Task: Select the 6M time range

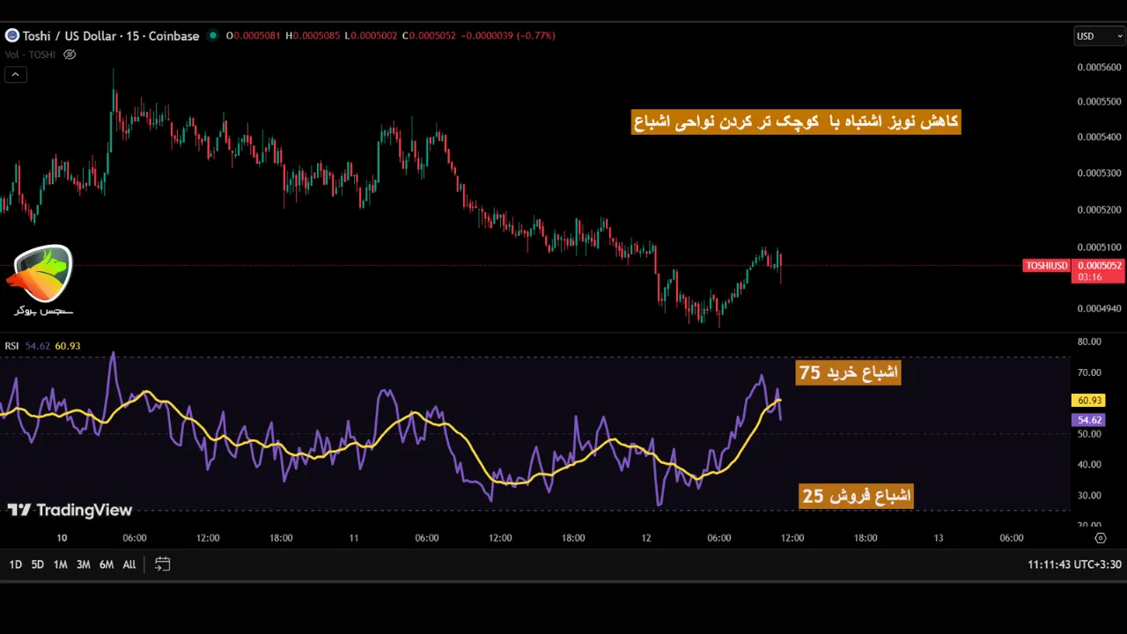Action: (x=106, y=564)
